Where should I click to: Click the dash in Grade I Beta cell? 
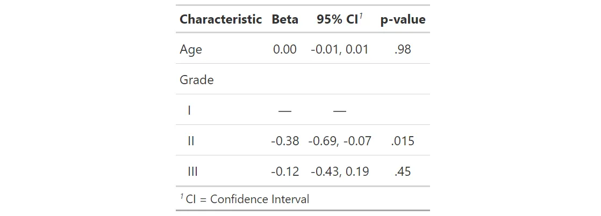[x=285, y=111]
